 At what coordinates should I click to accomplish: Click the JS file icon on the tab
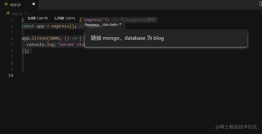(6, 4)
